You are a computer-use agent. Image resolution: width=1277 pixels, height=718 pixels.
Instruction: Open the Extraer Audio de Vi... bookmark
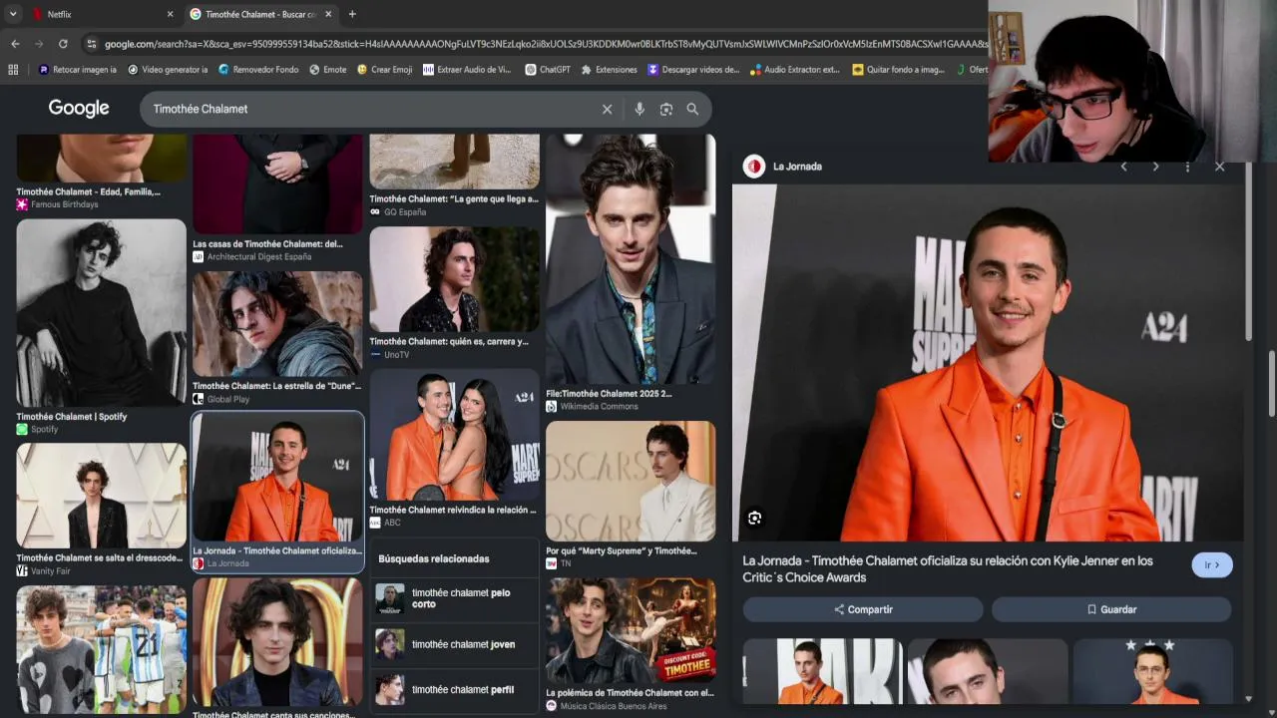pyautogui.click(x=467, y=70)
